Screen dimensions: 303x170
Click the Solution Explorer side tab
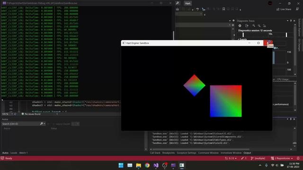tap(300, 27)
